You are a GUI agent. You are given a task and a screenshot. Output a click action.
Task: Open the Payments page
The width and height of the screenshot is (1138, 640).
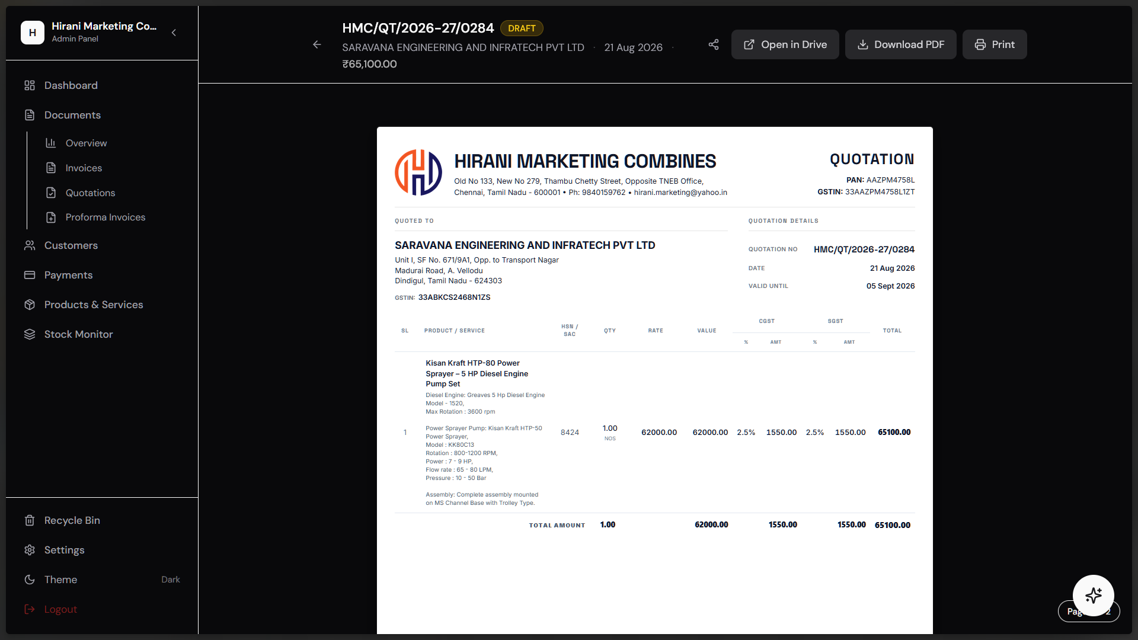pos(102,275)
